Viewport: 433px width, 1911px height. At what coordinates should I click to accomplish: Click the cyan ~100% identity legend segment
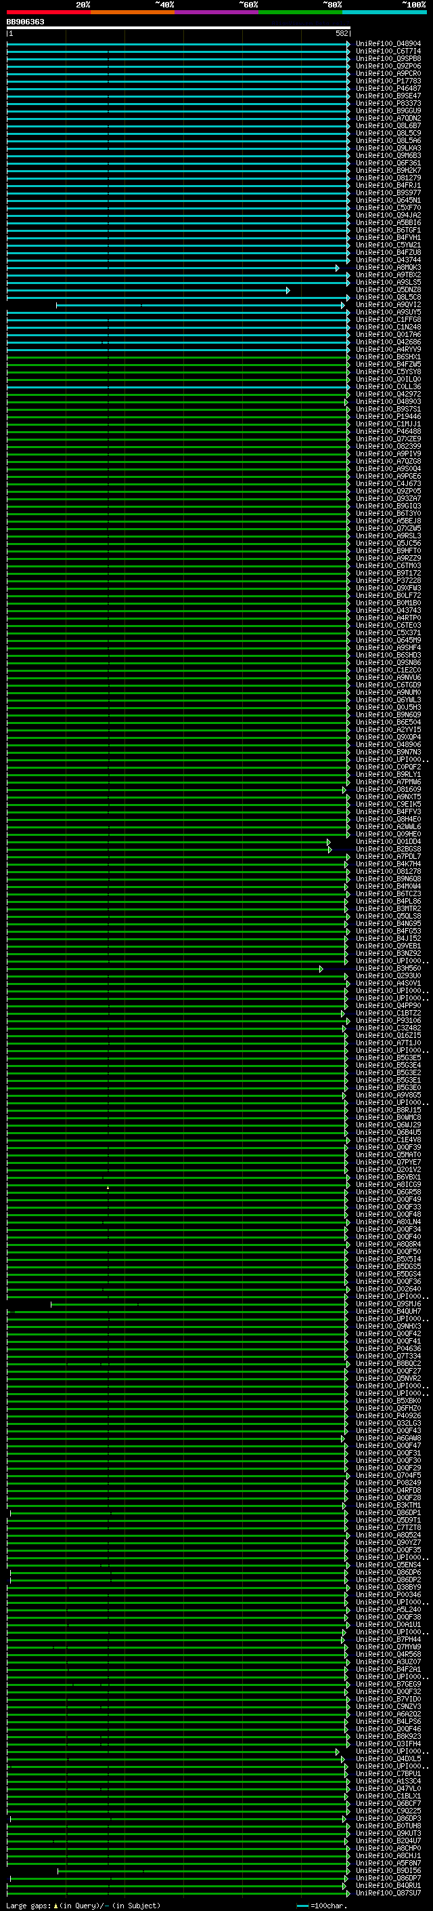[x=384, y=12]
